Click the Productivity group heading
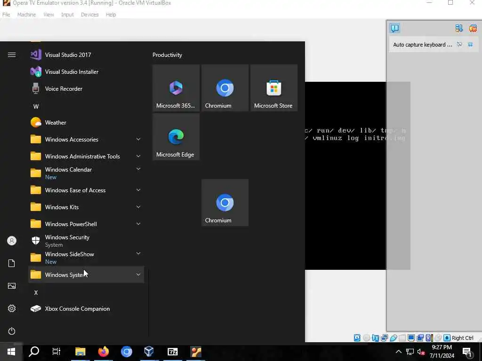Viewport: 482px width, 361px height. click(167, 55)
